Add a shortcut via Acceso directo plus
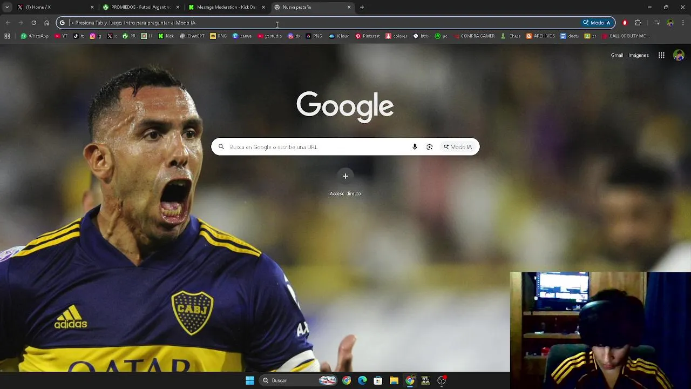Screen dimensions: 691x389 coord(345,176)
